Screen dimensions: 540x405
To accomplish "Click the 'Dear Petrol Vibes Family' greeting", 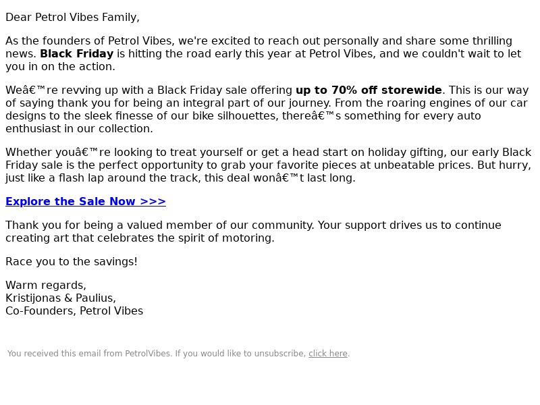I will (72, 18).
